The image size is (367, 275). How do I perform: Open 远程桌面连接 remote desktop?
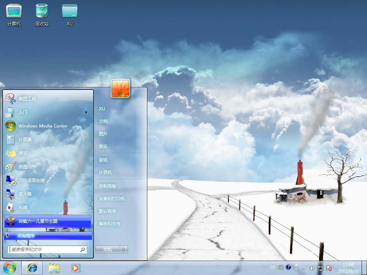coord(32,180)
